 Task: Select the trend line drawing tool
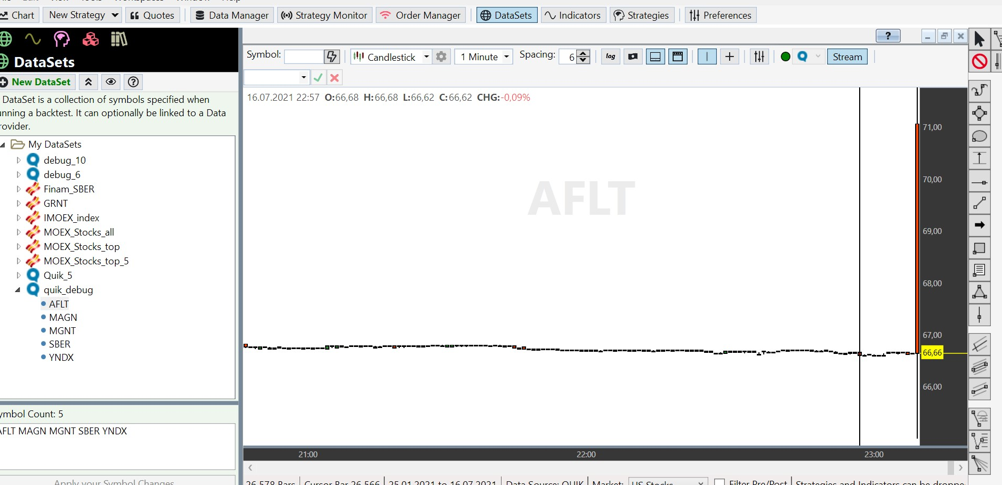(979, 203)
